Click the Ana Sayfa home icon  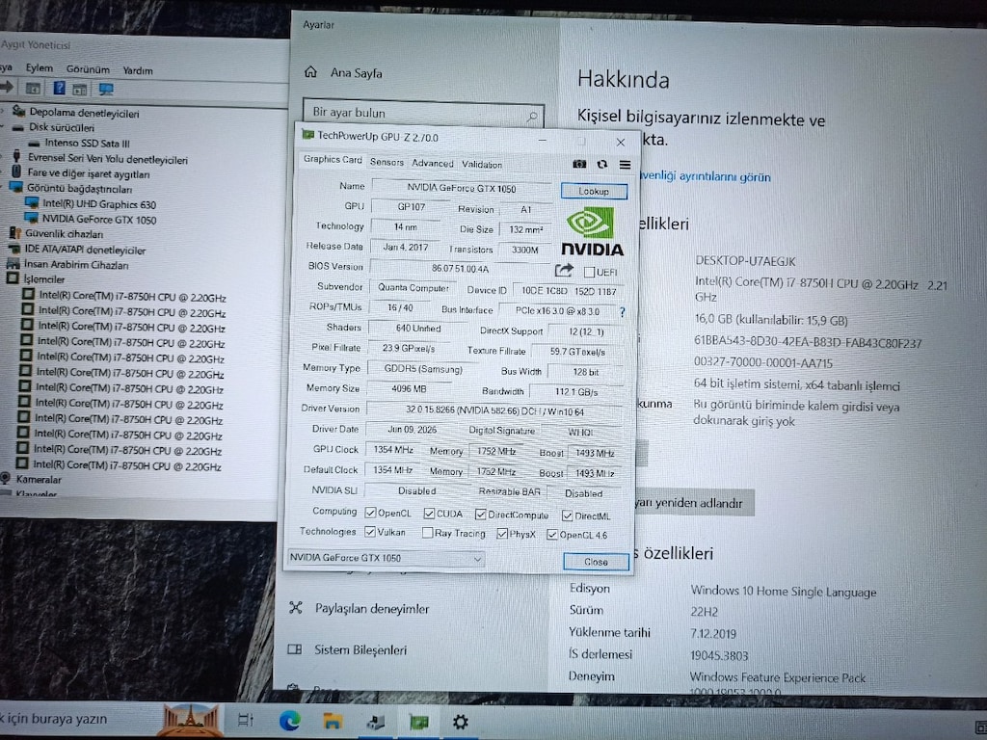click(310, 71)
